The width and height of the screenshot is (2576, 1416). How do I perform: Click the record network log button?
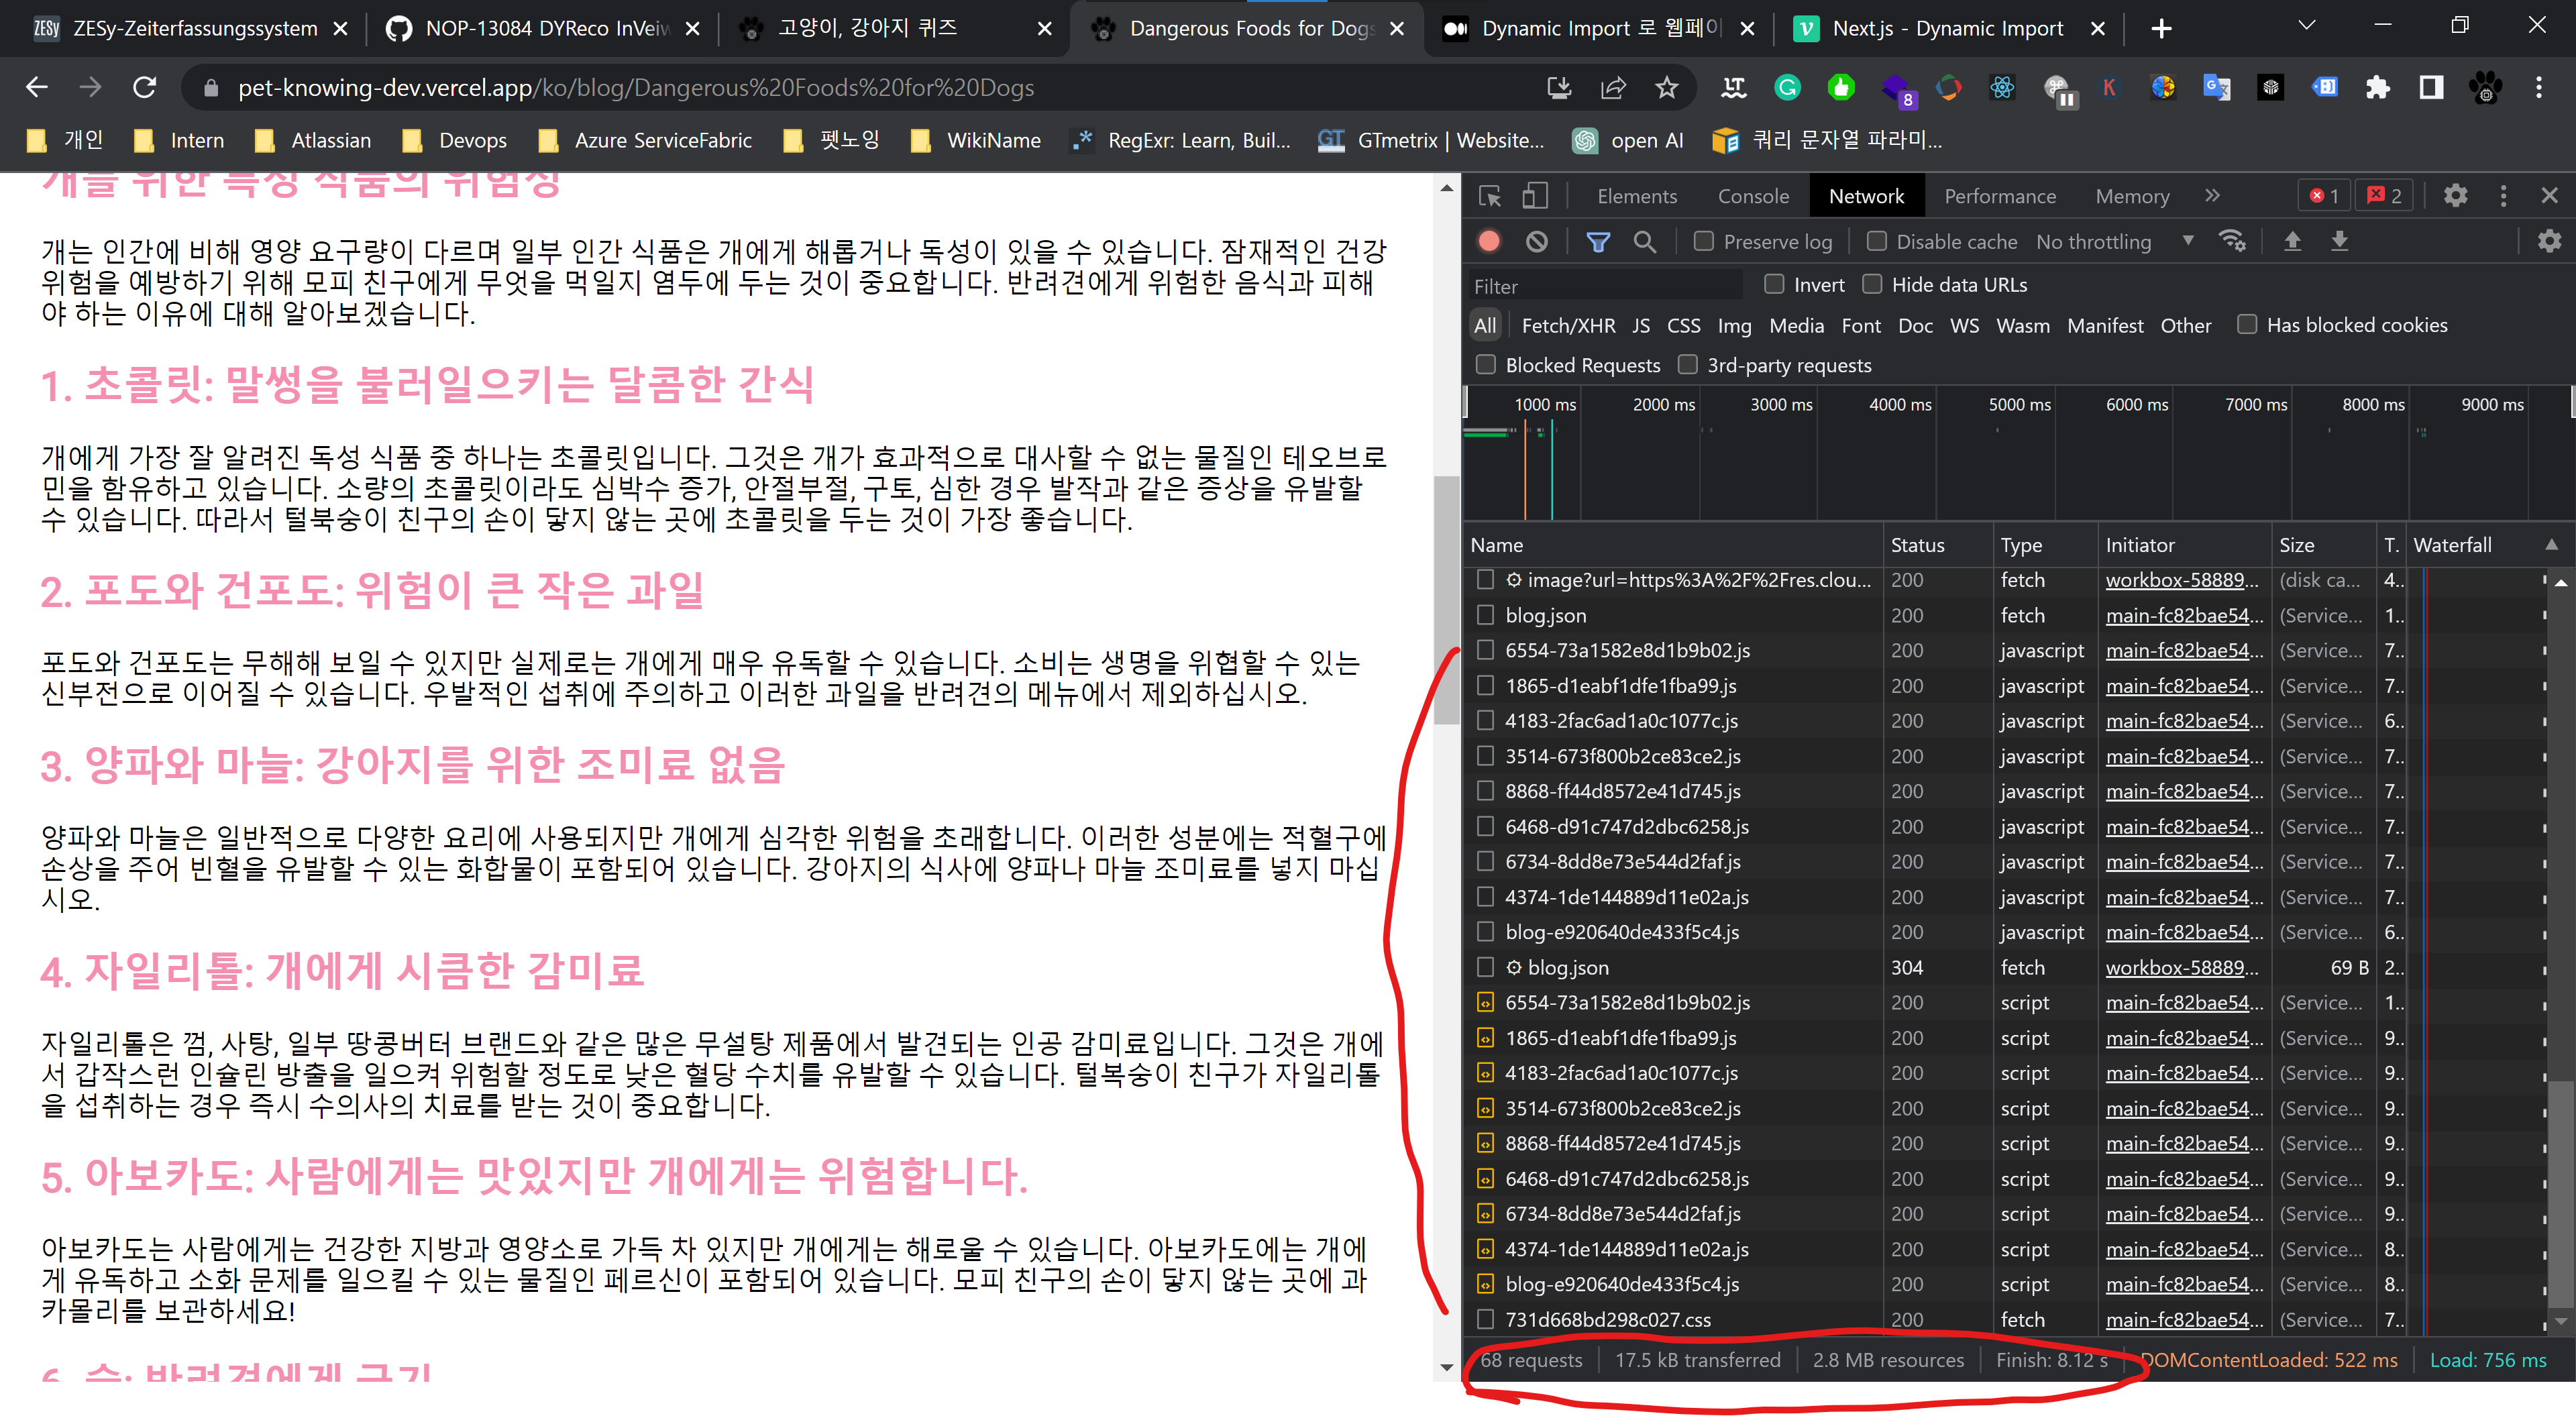[x=1489, y=241]
